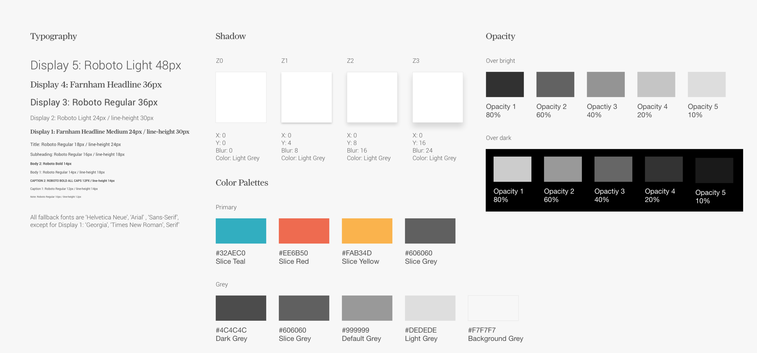Select the #606060 Slice Grey primary swatch
Image resolution: width=757 pixels, height=353 pixels.
click(x=430, y=230)
